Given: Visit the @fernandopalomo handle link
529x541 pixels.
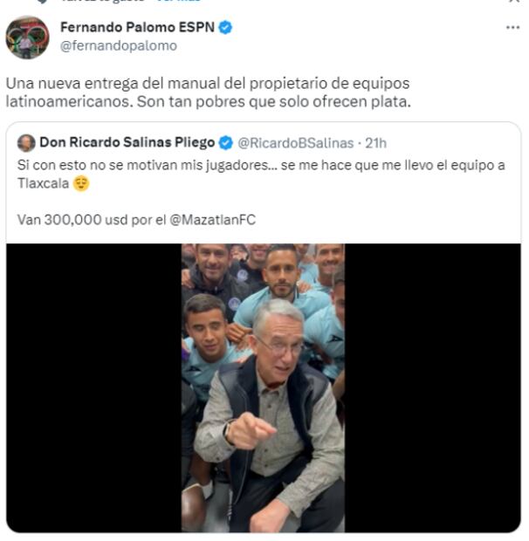Looking at the screenshot, I should click(x=119, y=46).
